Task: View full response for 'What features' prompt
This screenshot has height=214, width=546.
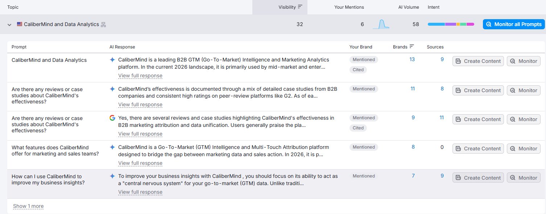Action: tap(140, 163)
